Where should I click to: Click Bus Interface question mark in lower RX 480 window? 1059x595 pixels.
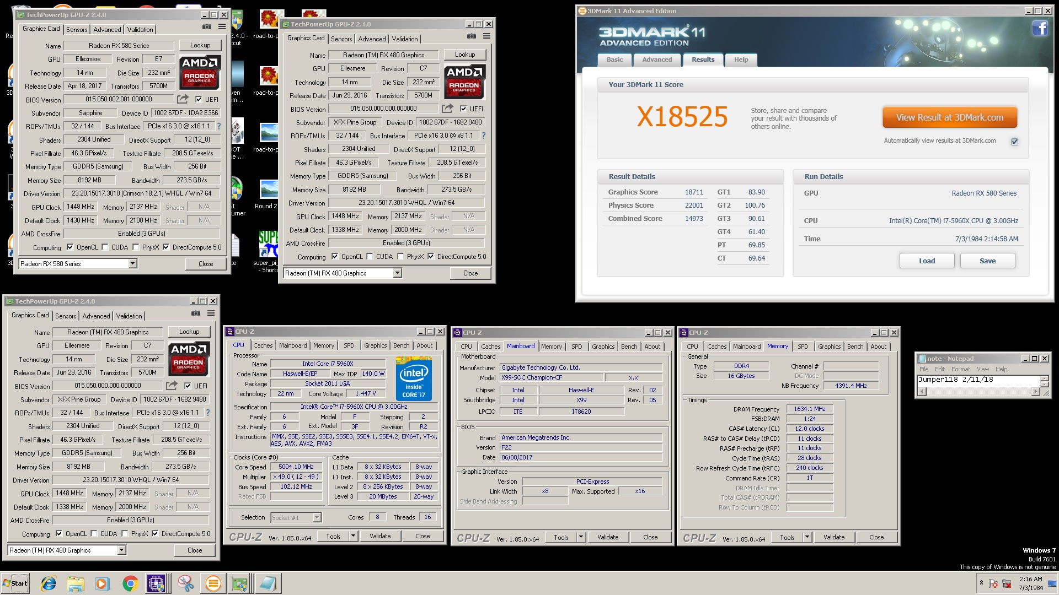click(208, 413)
